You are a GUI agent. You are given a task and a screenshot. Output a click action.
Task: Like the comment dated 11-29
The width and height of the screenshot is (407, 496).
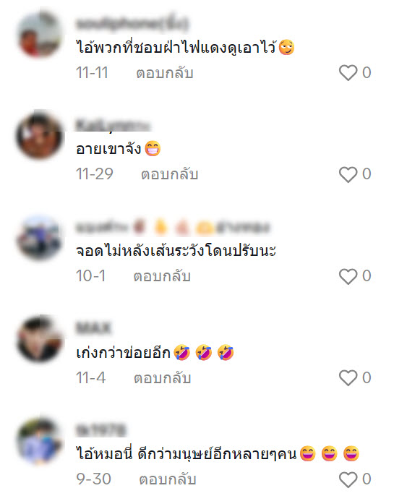click(x=348, y=174)
